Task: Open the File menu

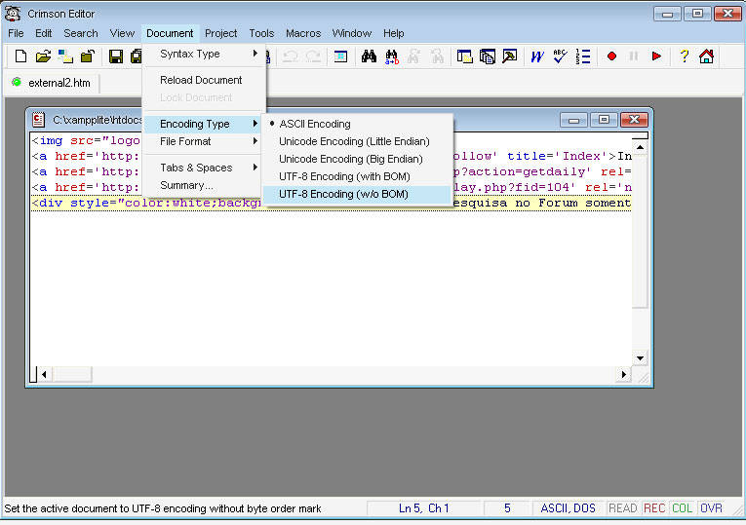Action: point(16,33)
